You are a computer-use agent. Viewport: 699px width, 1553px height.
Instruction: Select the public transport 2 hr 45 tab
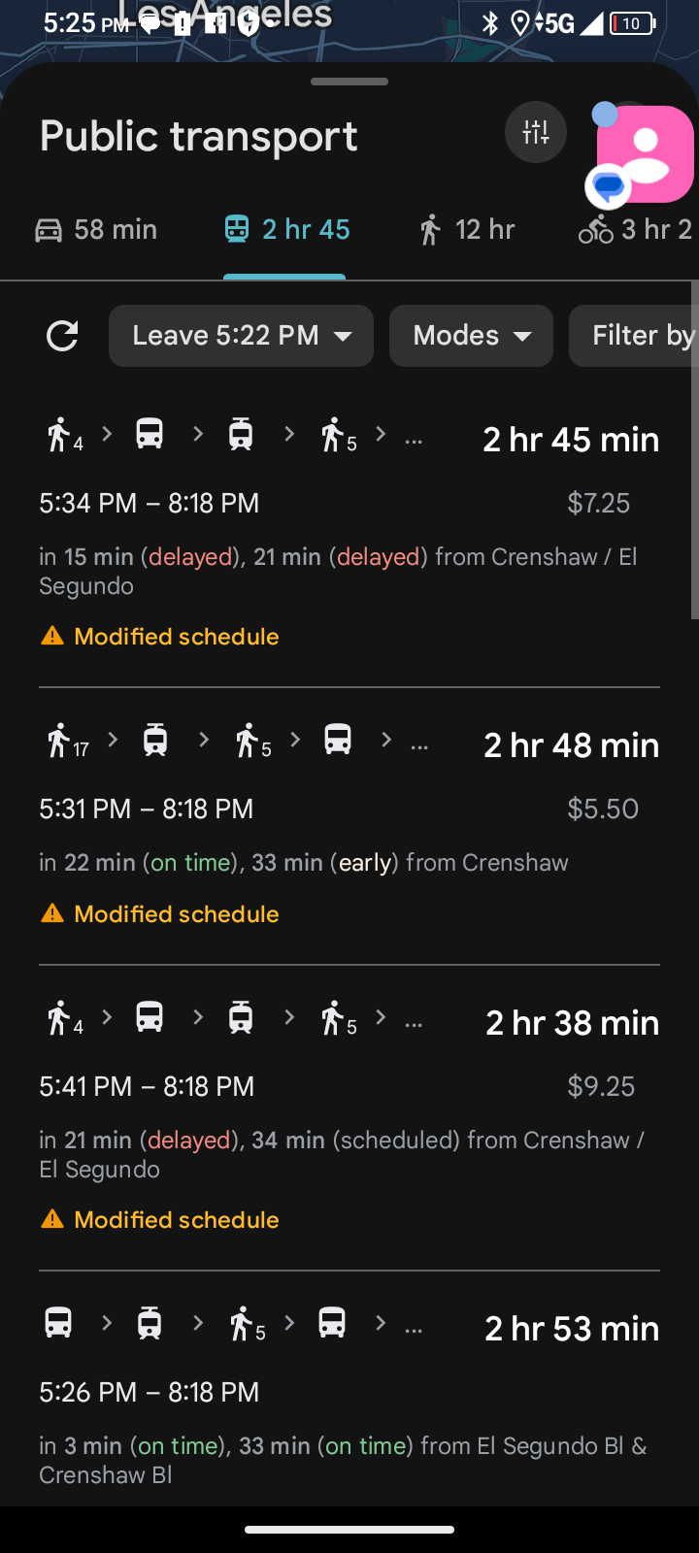pos(286,230)
